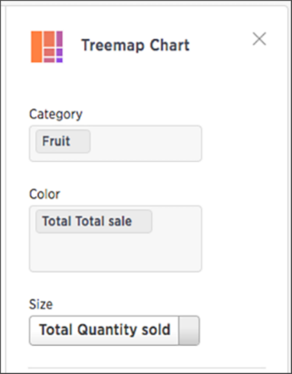Select the Total Total sale chip
This screenshot has height=374, width=292.
coord(94,221)
